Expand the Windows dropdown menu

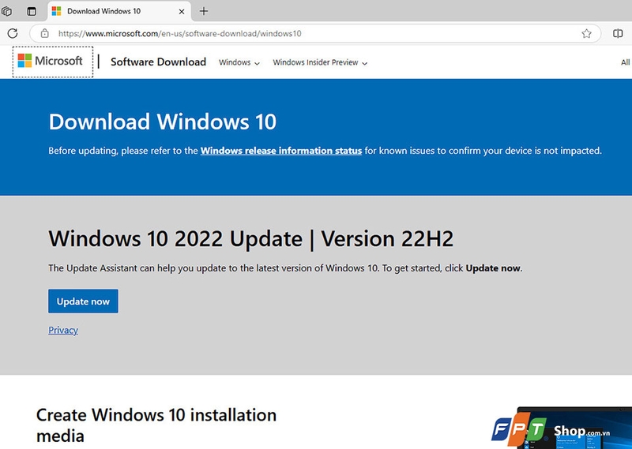pos(239,62)
